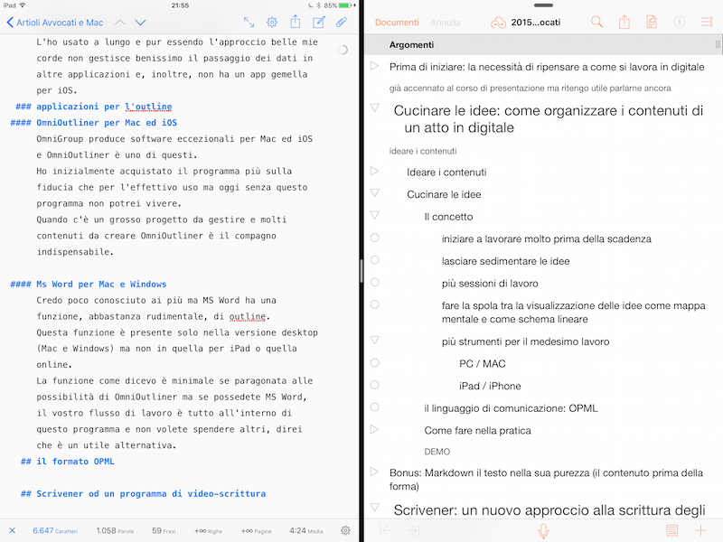Tap the compose new note icon
723x542 pixels.
point(319,22)
